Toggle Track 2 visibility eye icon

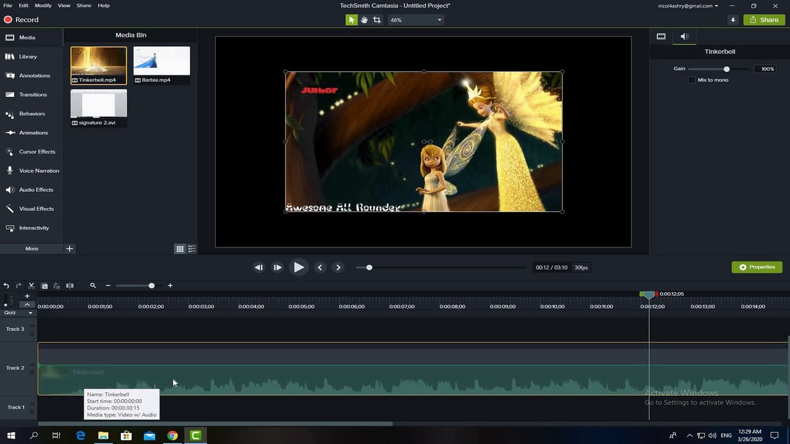[31, 364]
